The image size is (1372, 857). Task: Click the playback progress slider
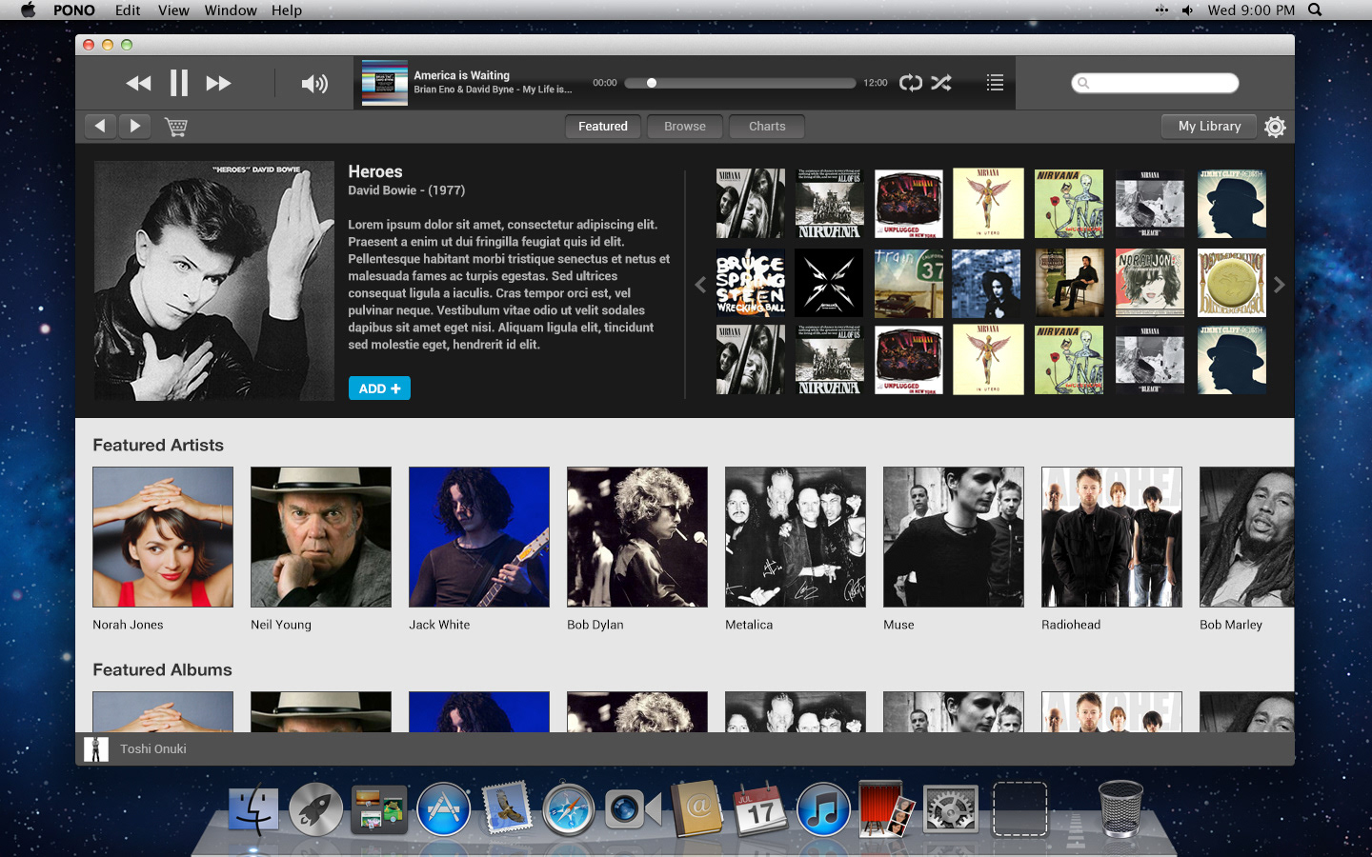point(740,83)
